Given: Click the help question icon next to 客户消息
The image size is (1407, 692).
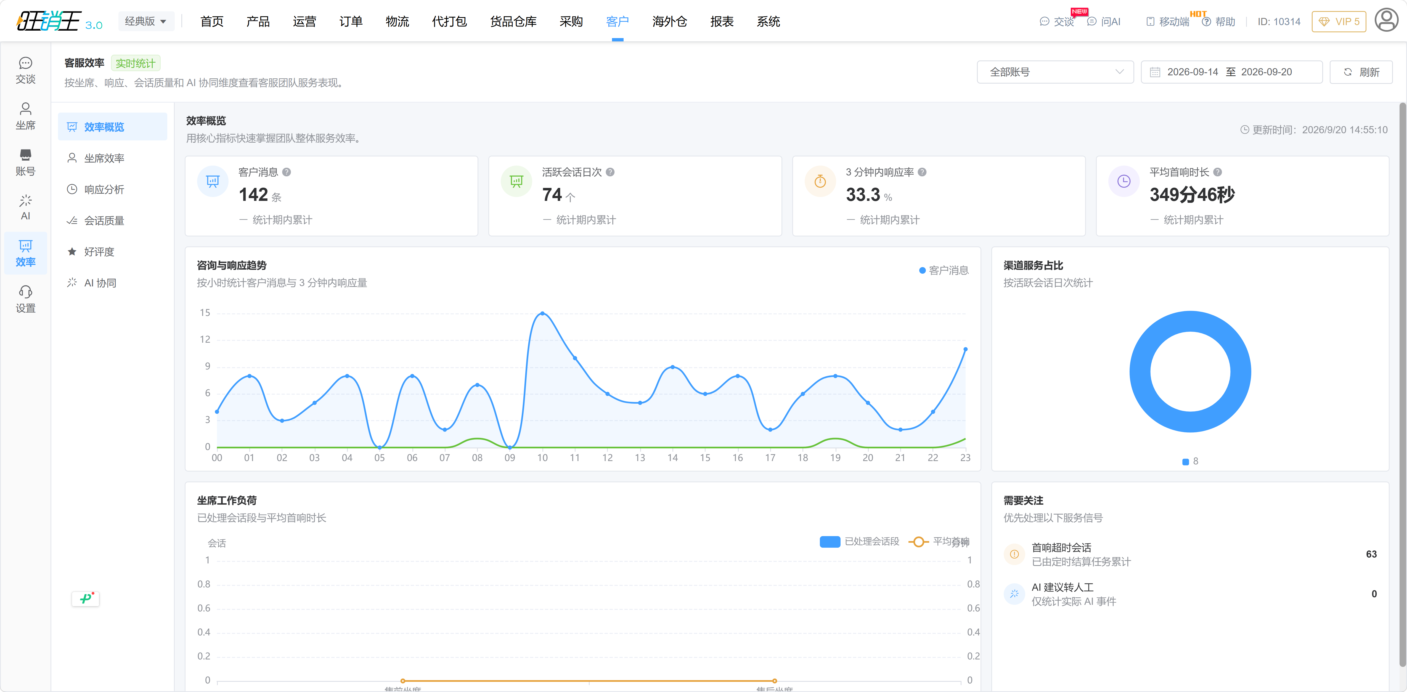Looking at the screenshot, I should 287,172.
